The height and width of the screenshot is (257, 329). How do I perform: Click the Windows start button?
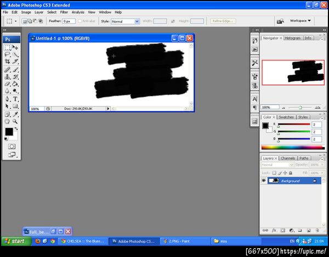16,241
